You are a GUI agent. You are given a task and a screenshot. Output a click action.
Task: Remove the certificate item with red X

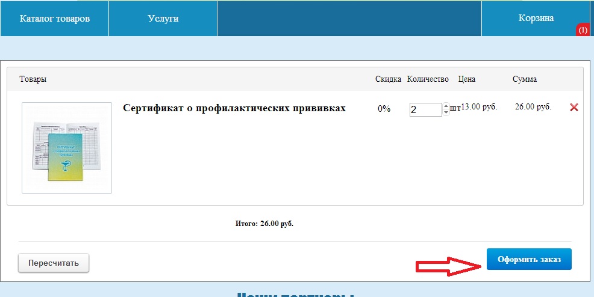pyautogui.click(x=574, y=107)
